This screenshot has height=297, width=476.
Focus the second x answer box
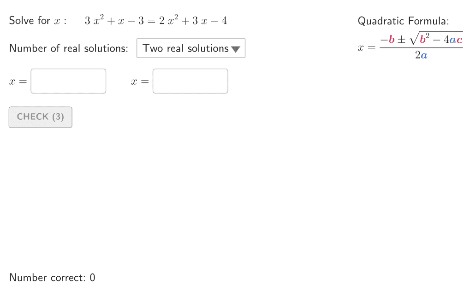click(x=190, y=81)
